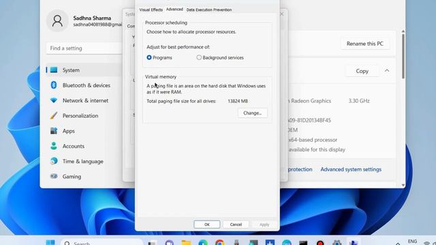Open Advanced system settings link
Screen dimensions: 436x245
coord(351,169)
